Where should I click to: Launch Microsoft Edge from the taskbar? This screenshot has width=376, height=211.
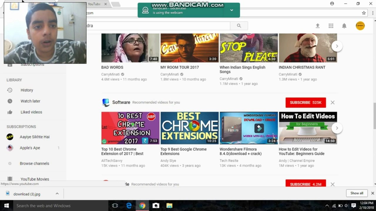tap(129, 206)
